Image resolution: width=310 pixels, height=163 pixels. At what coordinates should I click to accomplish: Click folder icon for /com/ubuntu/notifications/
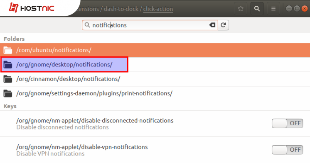[x=8, y=50]
